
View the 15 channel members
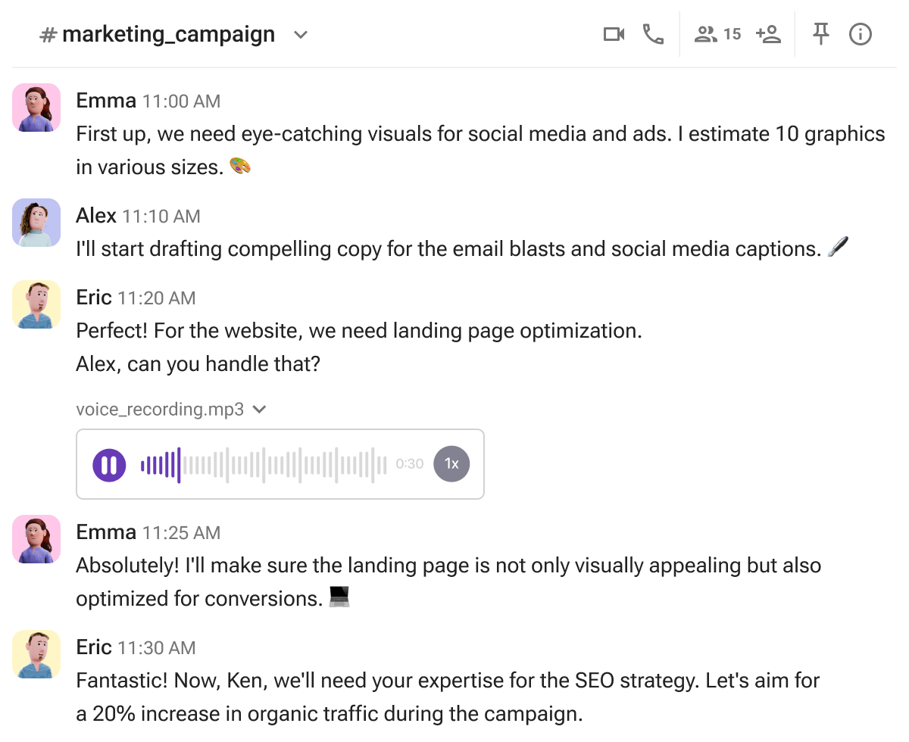click(x=717, y=35)
